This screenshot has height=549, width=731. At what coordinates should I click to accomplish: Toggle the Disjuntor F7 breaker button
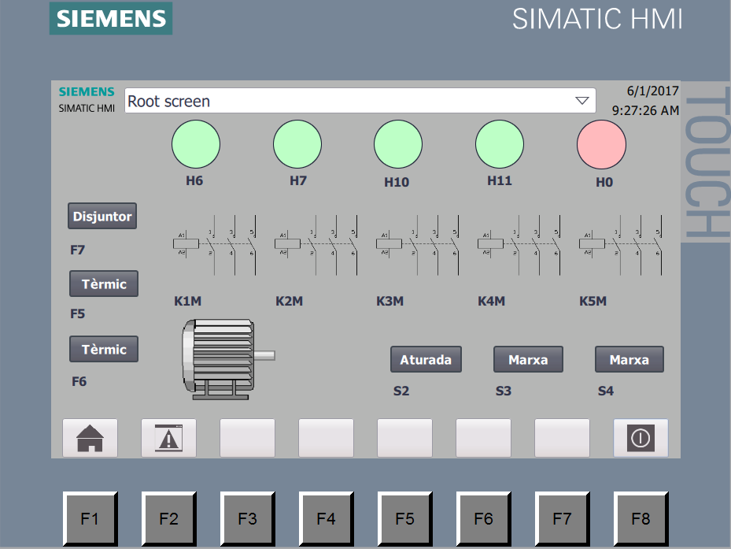102,217
